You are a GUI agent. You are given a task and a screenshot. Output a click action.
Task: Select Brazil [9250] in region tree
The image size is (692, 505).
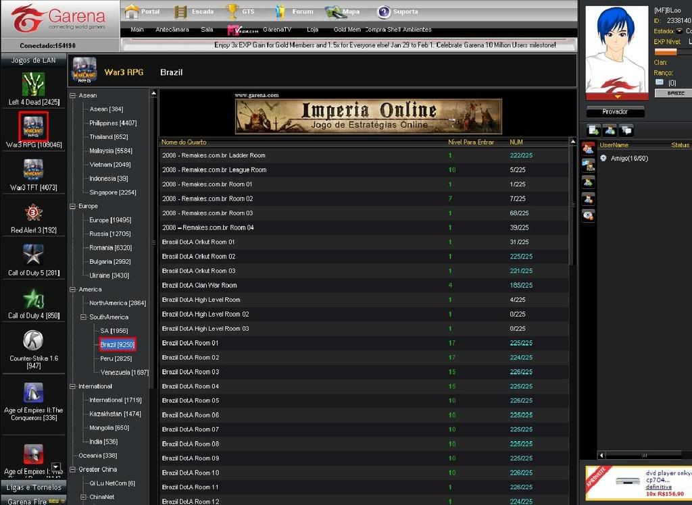point(117,344)
